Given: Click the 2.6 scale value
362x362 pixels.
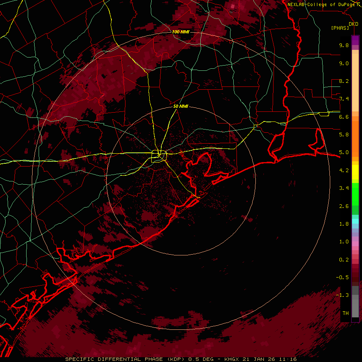Looking at the screenshot, I should tap(344, 206).
